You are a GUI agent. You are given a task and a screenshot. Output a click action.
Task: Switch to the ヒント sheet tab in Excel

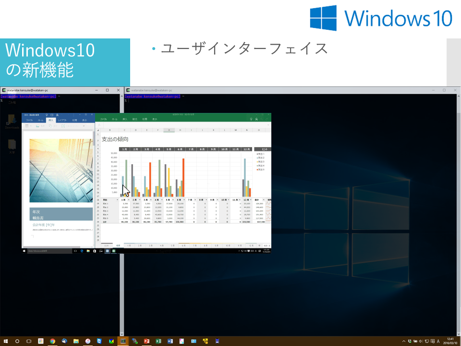pos(107,246)
